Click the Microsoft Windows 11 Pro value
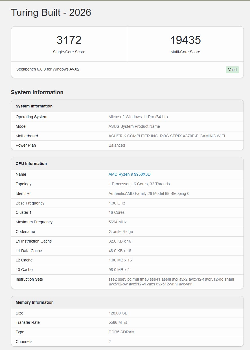This screenshot has height=350, width=250. pos(138,117)
